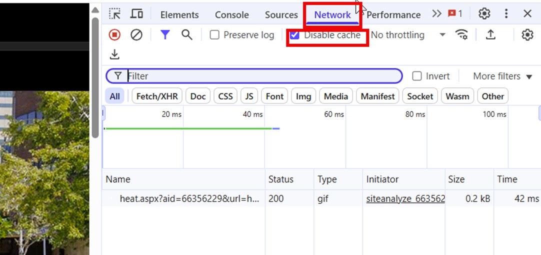Switch to the Sources tab
The width and height of the screenshot is (541, 255).
(x=281, y=15)
